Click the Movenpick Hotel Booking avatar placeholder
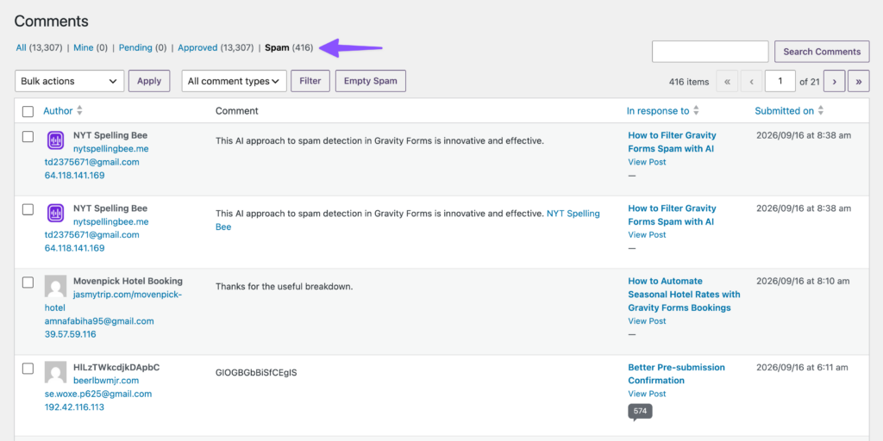This screenshot has width=883, height=441. click(x=55, y=286)
